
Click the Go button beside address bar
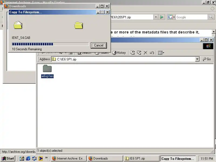point(207,59)
